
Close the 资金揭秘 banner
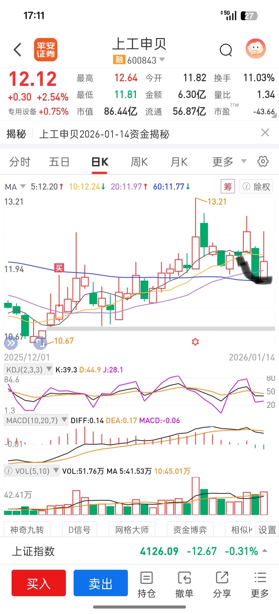pyautogui.click(x=265, y=133)
